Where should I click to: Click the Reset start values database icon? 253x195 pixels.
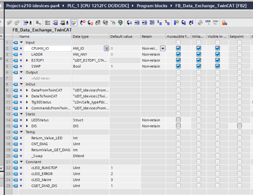pos(38,23)
